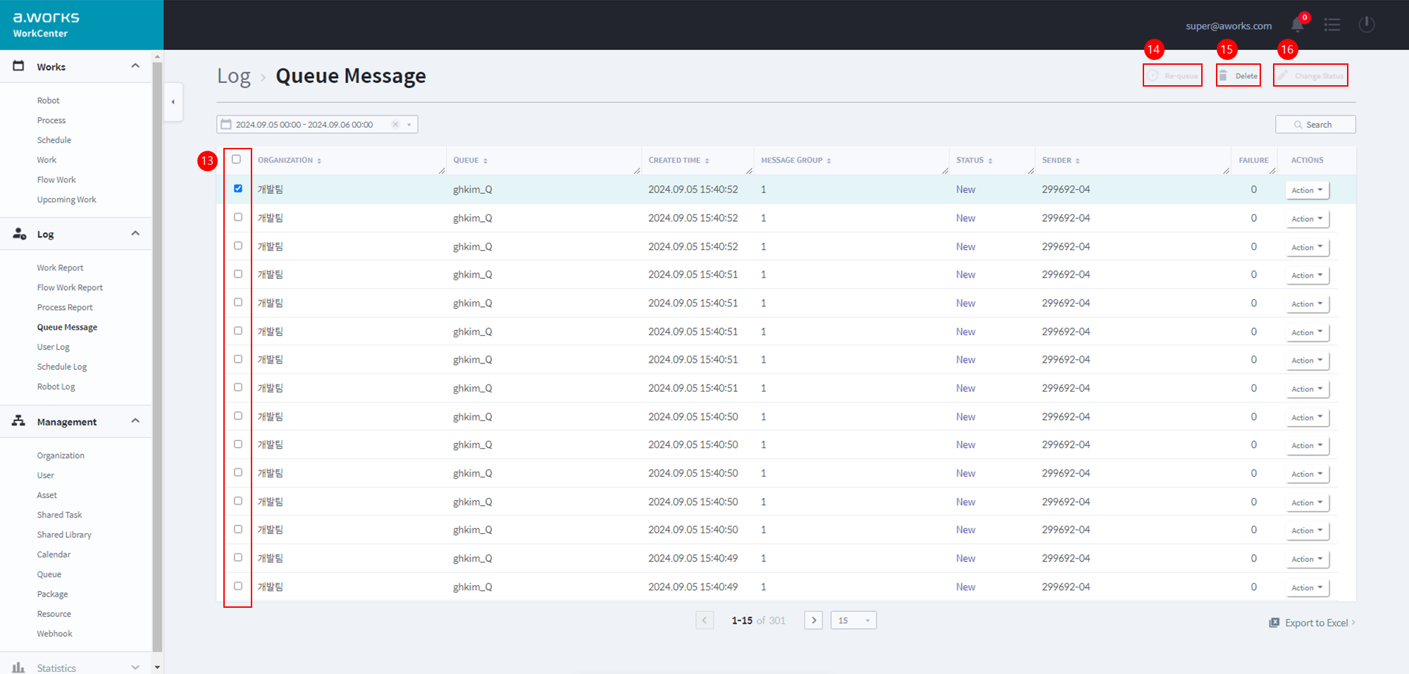
Task: Open the page size 15 dropdown
Action: [x=853, y=620]
